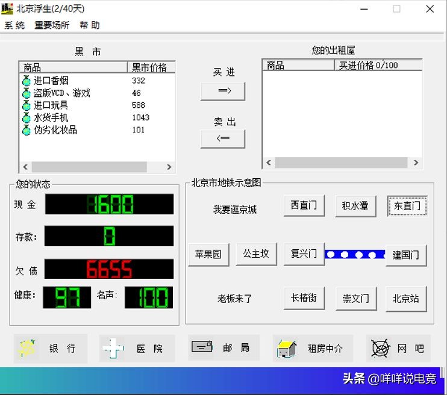Click the bank money icon

[27, 348]
